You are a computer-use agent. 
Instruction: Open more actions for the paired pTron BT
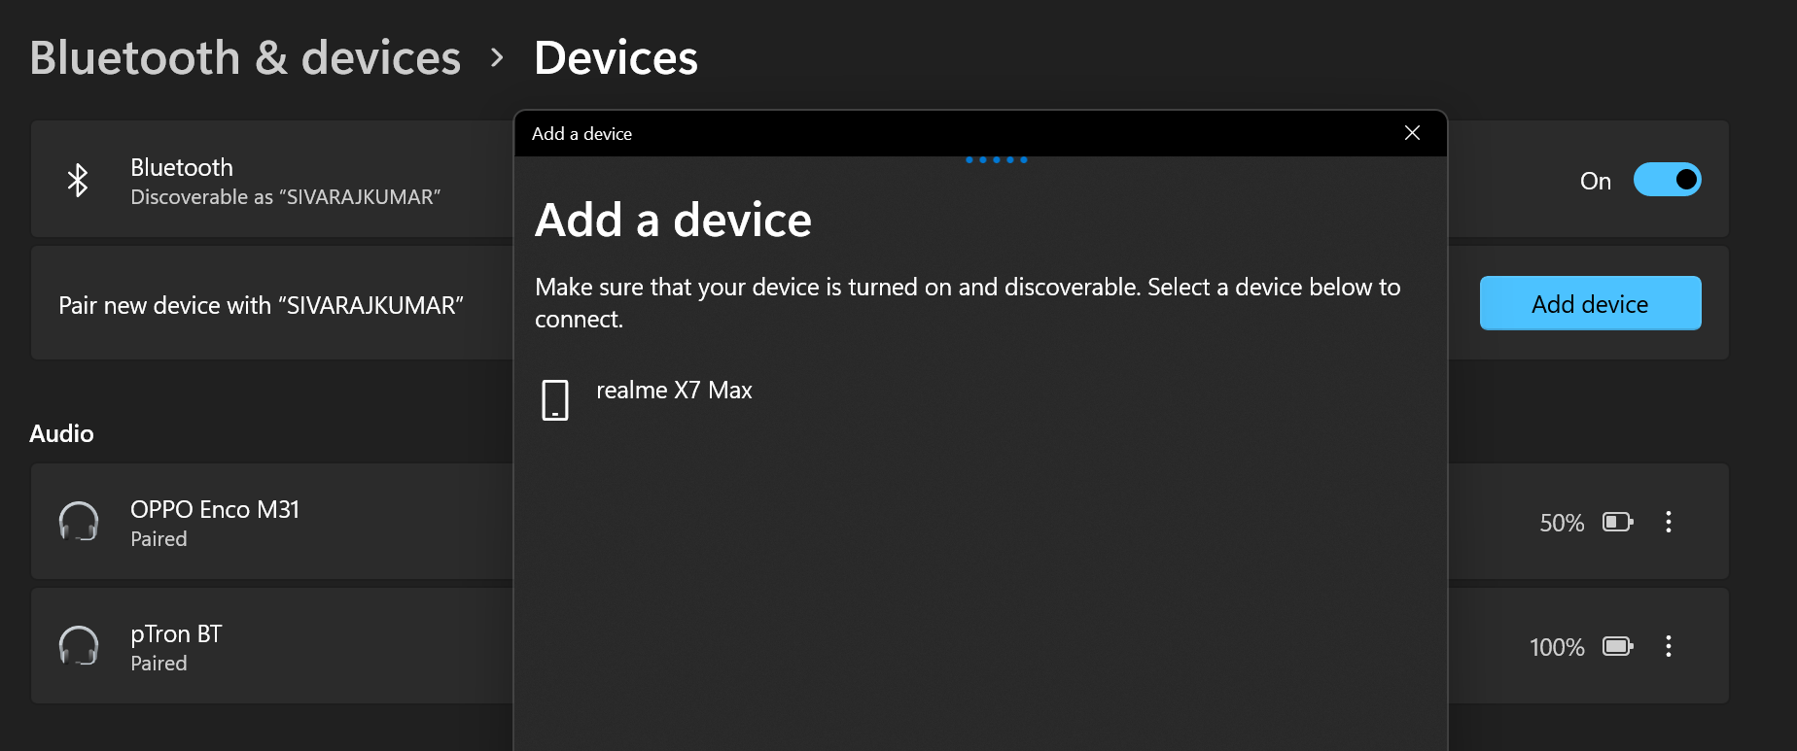click(1669, 646)
